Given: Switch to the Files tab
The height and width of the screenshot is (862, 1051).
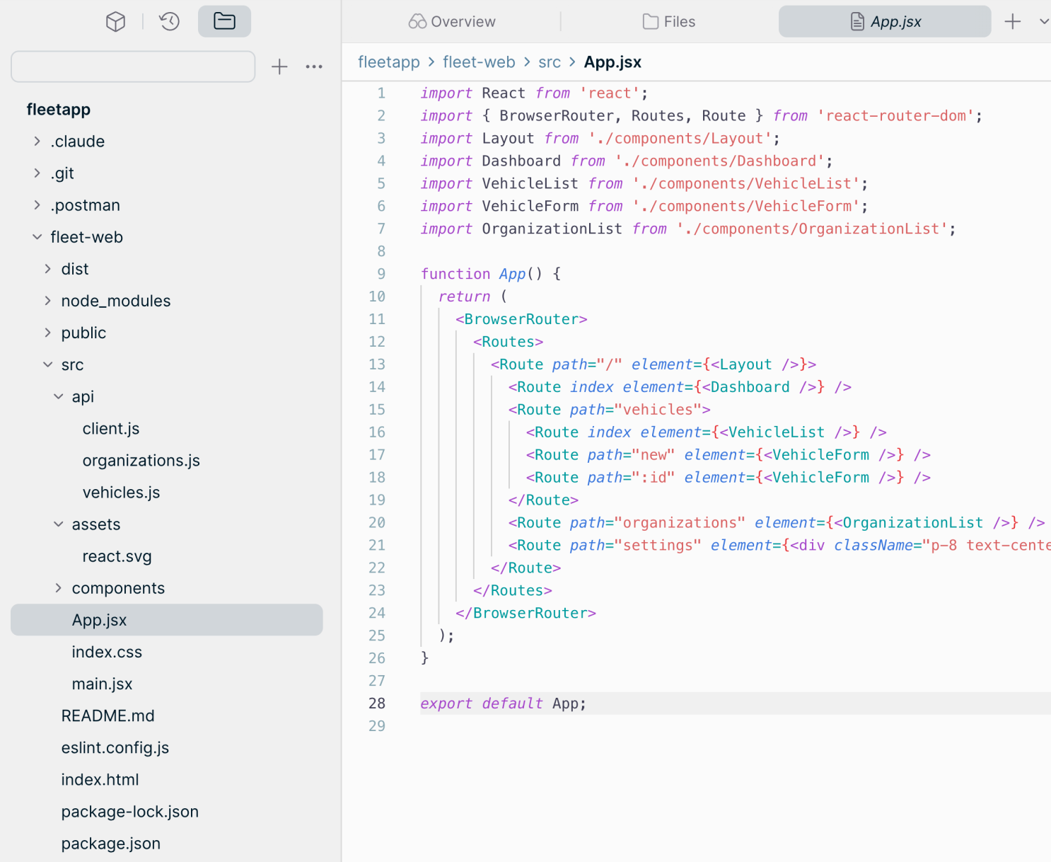Looking at the screenshot, I should 668,21.
